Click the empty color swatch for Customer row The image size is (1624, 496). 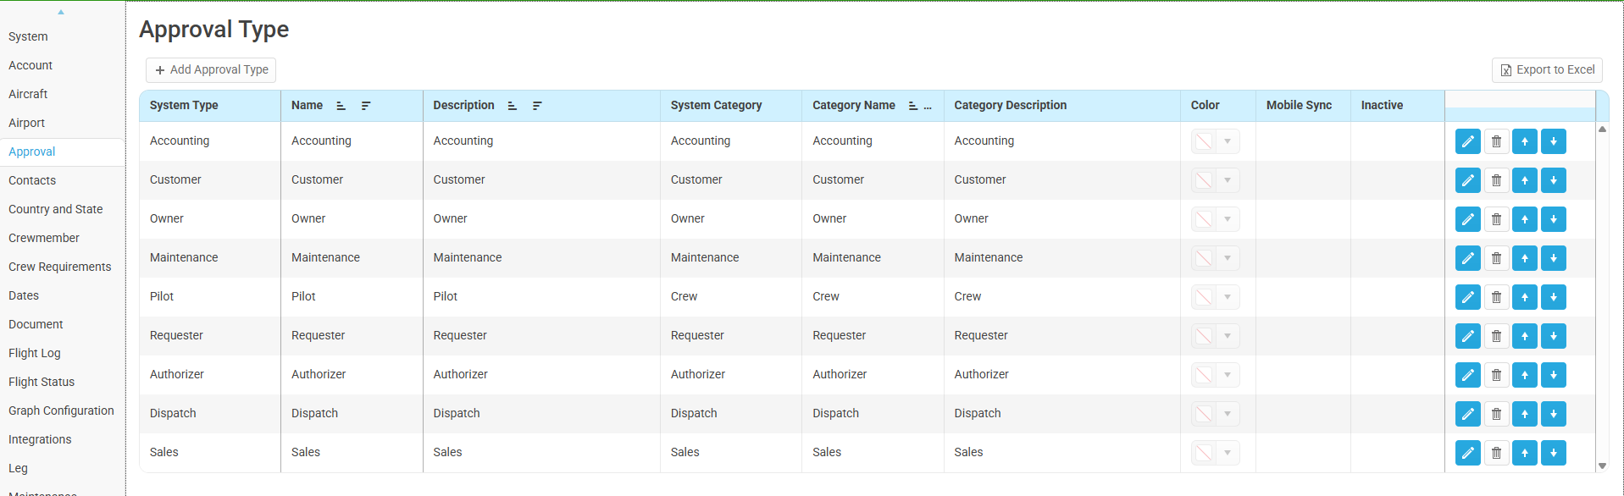pyautogui.click(x=1203, y=180)
